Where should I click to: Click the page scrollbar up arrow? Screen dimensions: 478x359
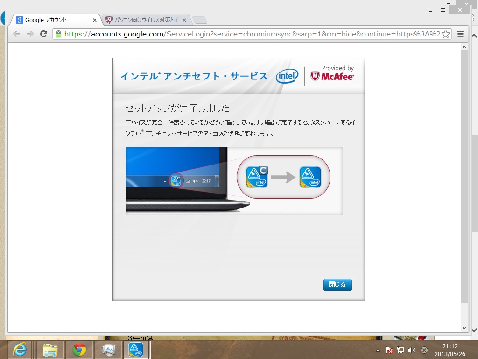(464, 47)
